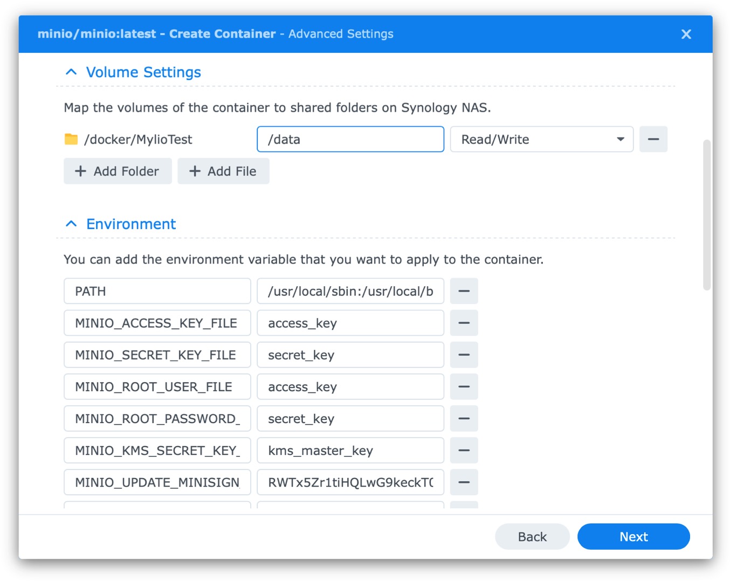
Task: Edit the RWTx5Zr1tiHQLwG9keckT value field
Action: click(x=350, y=482)
